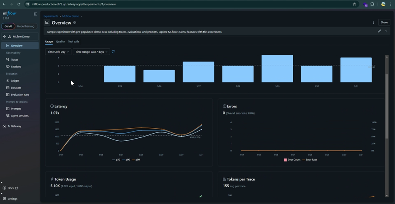Open Settings in the sidebar
The width and height of the screenshot is (395, 204).
pos(10,199)
